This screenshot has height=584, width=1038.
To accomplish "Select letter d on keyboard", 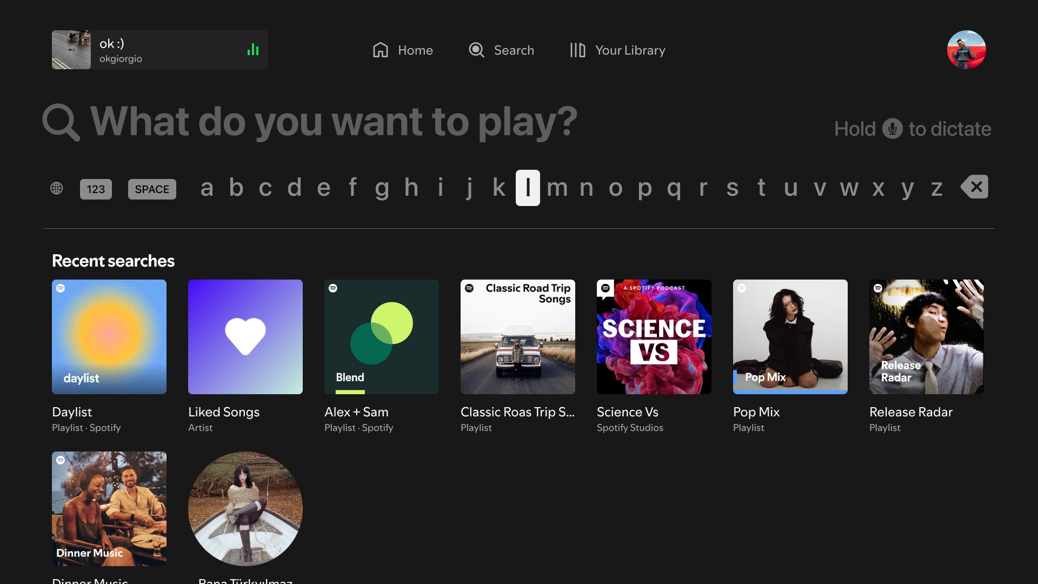I will click(x=294, y=188).
